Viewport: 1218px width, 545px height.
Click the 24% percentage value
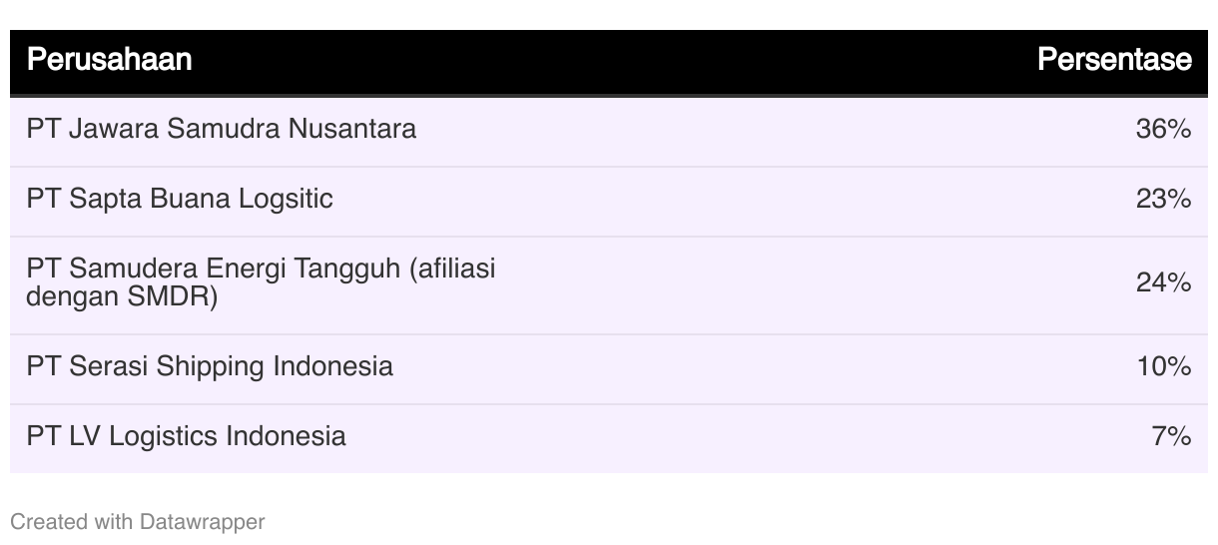(1163, 283)
